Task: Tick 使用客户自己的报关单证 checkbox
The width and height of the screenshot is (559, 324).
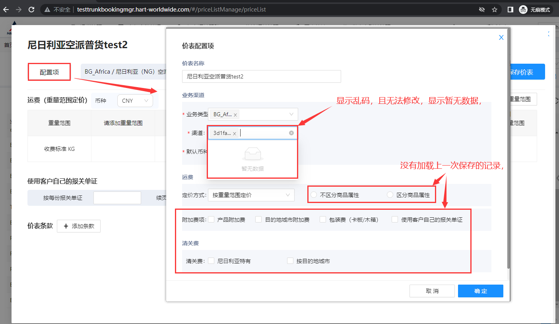Action: [x=395, y=219]
